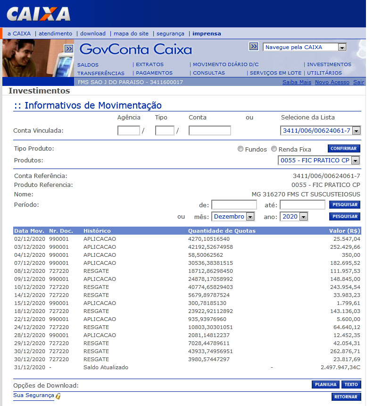Click the padlock icon next to Sua Segurança
The image size is (374, 406).
point(58,396)
